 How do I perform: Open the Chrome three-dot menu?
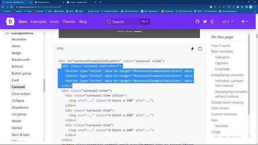(x=255, y=7)
